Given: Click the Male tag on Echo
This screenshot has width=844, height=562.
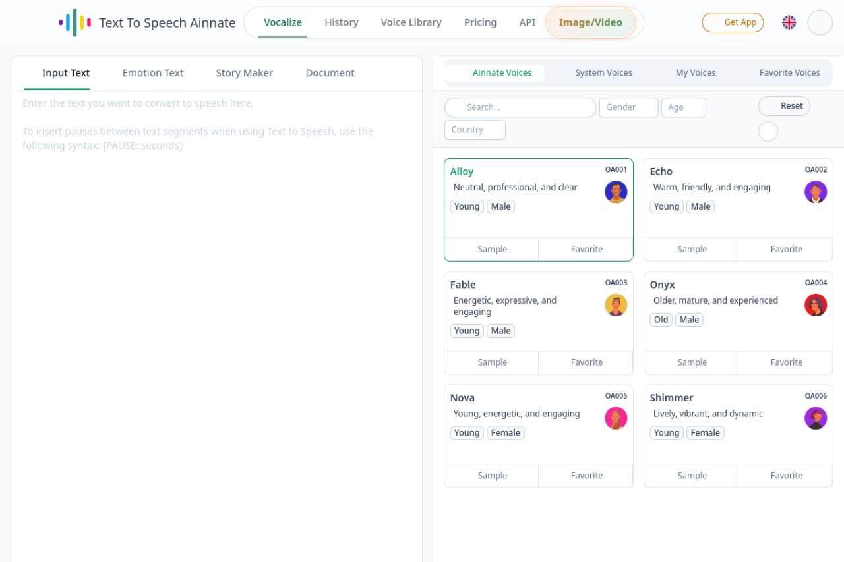Looking at the screenshot, I should pos(700,206).
